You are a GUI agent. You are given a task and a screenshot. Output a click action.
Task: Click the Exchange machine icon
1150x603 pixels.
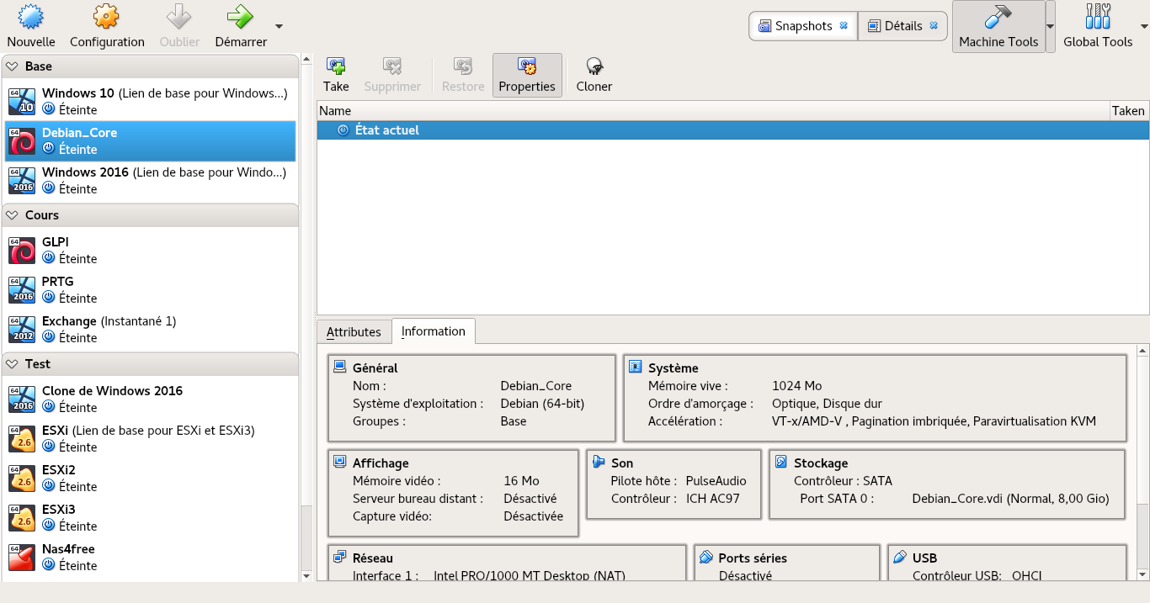(x=22, y=329)
